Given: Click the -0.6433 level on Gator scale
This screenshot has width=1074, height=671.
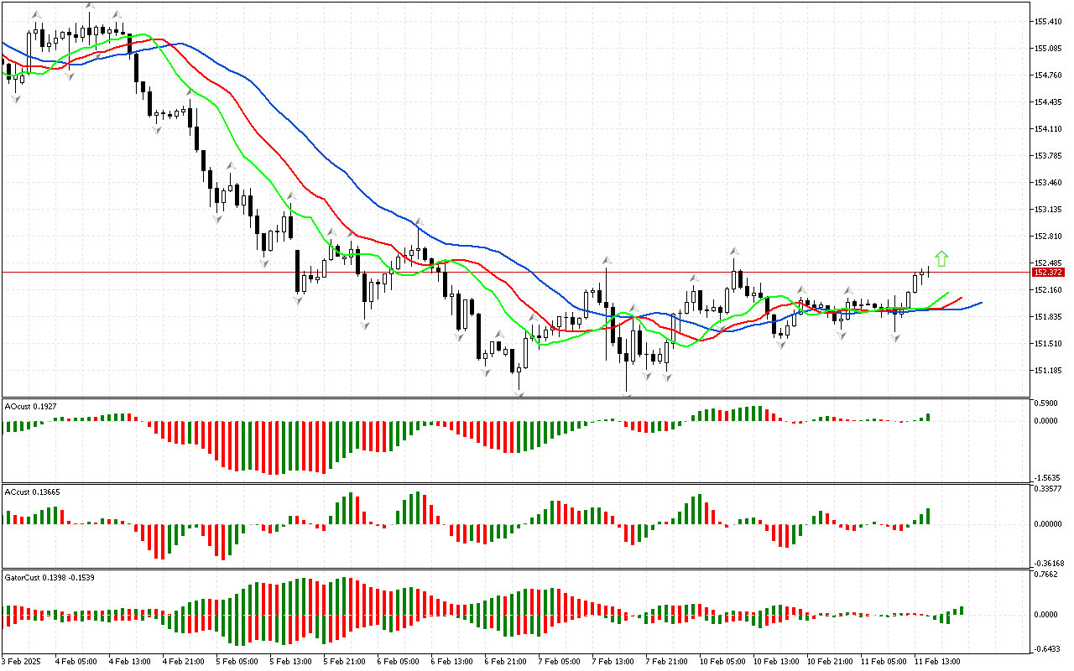Looking at the screenshot, I should [x=1046, y=648].
